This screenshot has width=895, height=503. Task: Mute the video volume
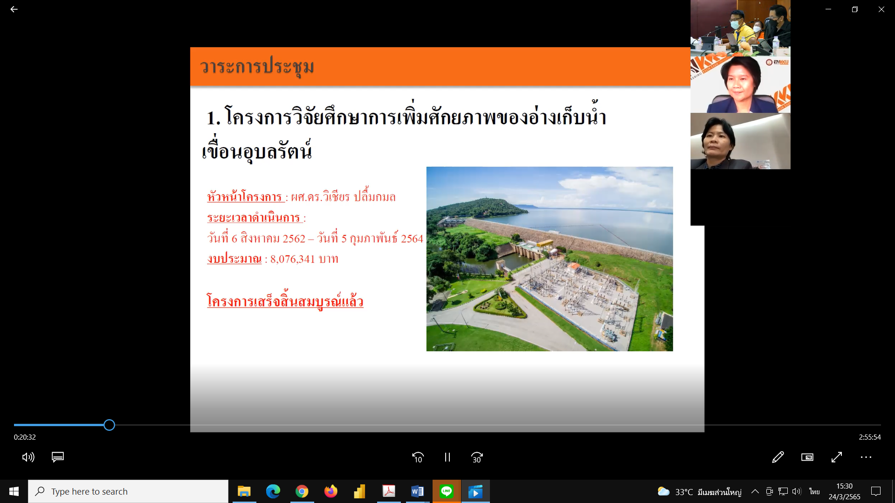(x=28, y=457)
